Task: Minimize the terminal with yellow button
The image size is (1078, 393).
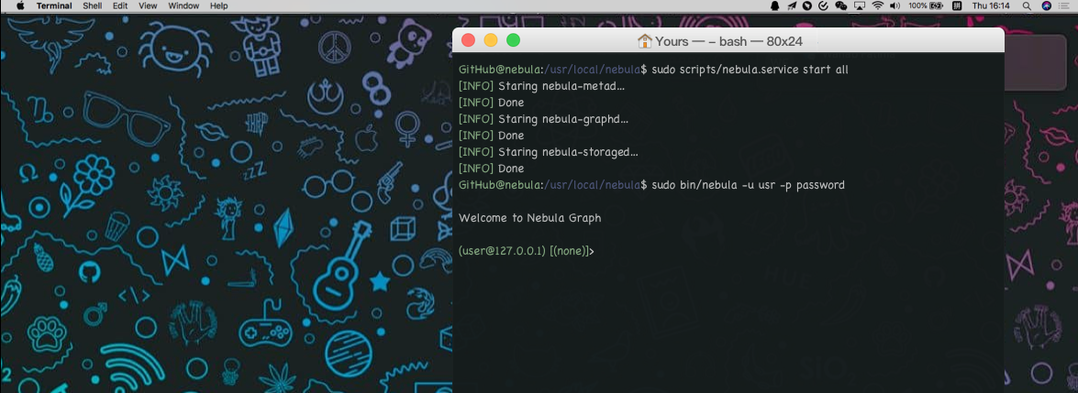Action: 491,40
